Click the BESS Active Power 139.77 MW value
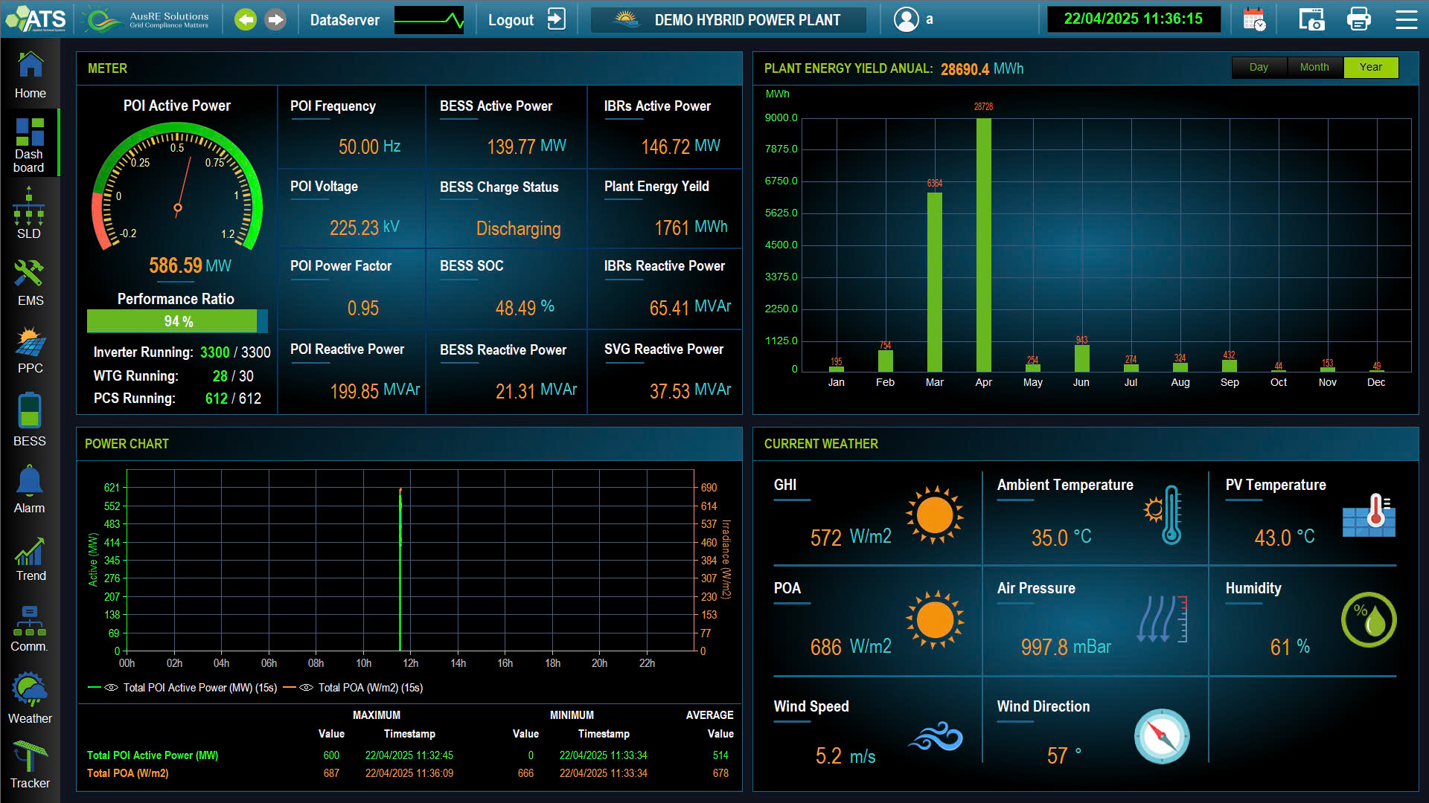Image resolution: width=1429 pixels, height=803 pixels. pos(526,146)
